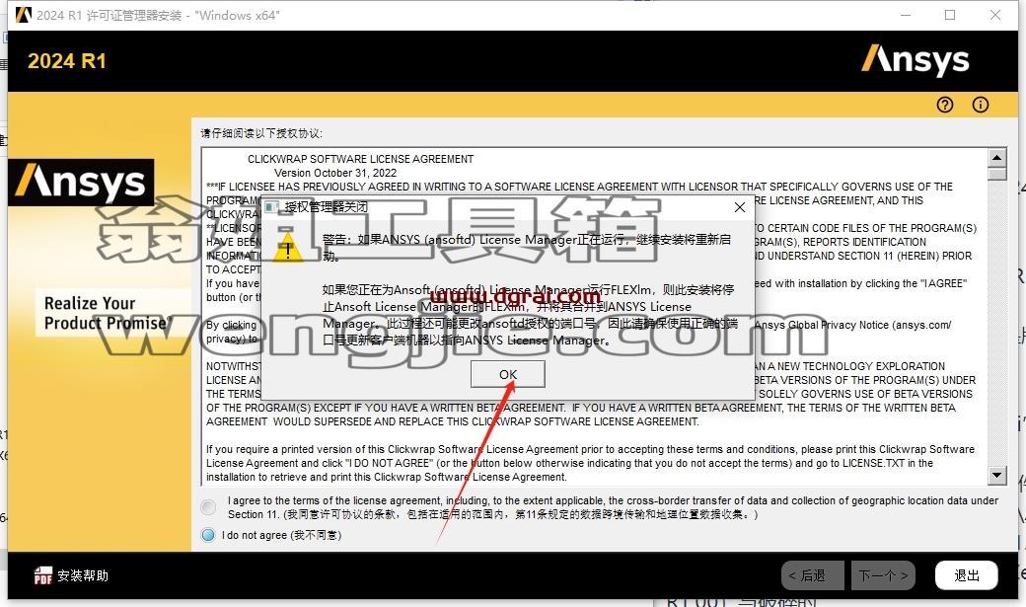1026x607 pixels.
Task: Close the 授权管理器关闭 dialog
Action: pos(739,207)
